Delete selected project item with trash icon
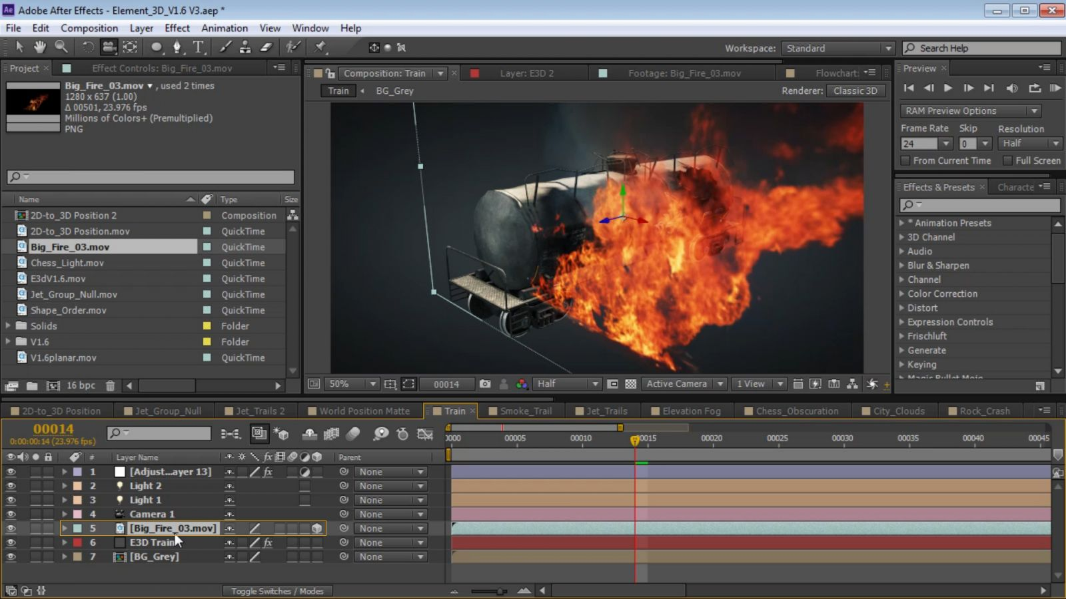This screenshot has height=599, width=1066. coord(111,386)
